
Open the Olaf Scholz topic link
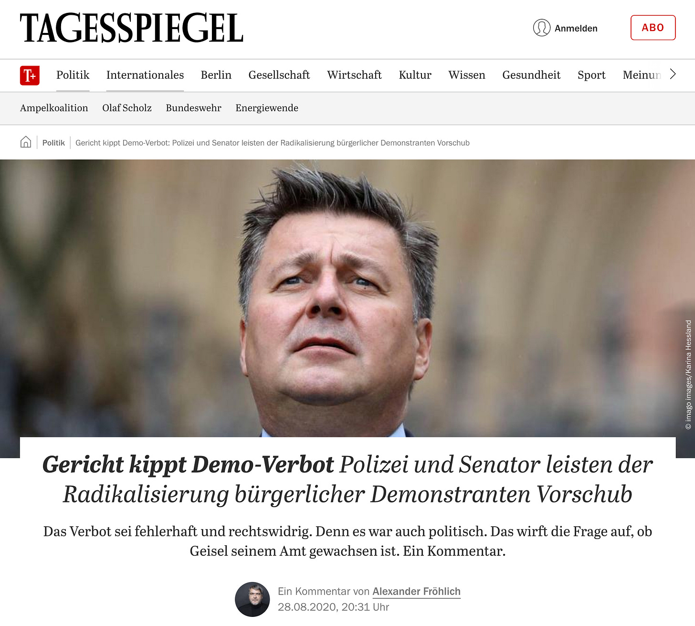click(x=127, y=108)
